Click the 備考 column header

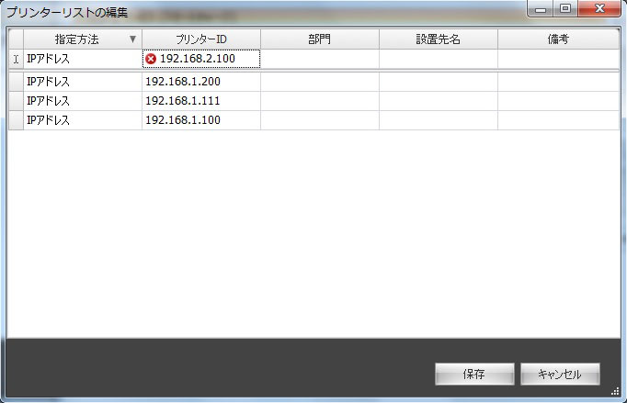[558, 39]
